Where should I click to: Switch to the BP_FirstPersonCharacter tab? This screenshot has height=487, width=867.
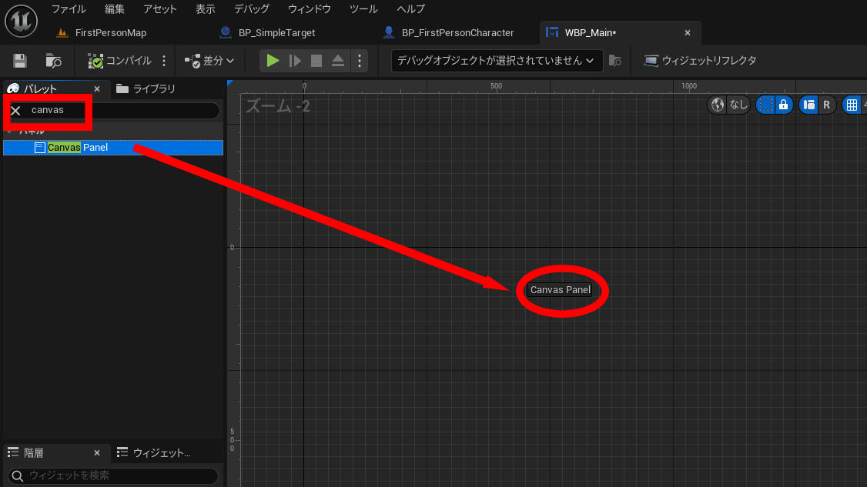point(448,32)
